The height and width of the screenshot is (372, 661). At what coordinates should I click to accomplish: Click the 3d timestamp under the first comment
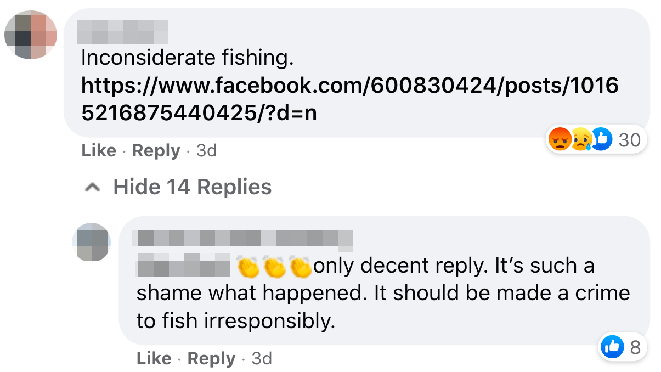click(206, 151)
